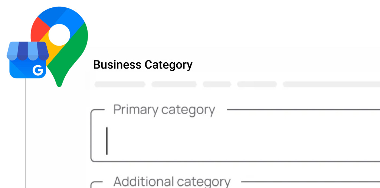Click the Business Category heading

[143, 65]
